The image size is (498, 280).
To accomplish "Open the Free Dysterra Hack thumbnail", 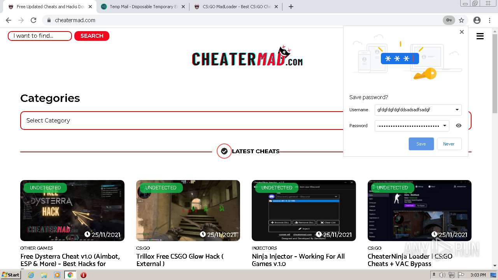I will coord(72,210).
